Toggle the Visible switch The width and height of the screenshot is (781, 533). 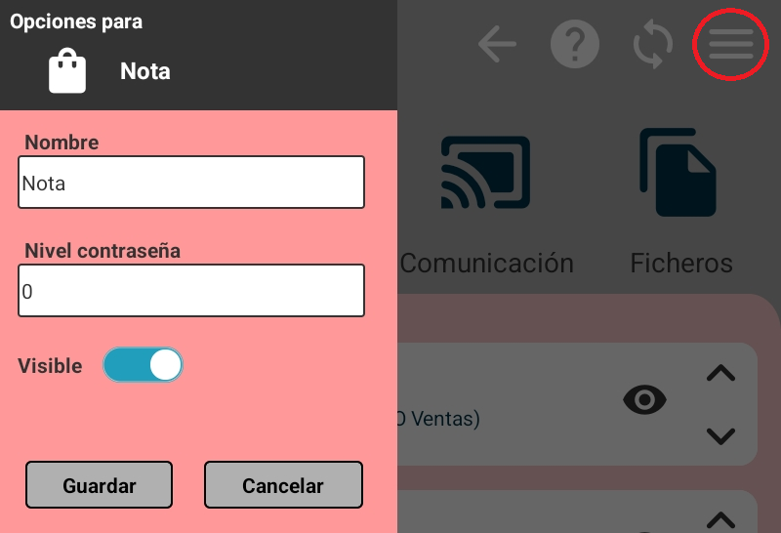(x=143, y=365)
